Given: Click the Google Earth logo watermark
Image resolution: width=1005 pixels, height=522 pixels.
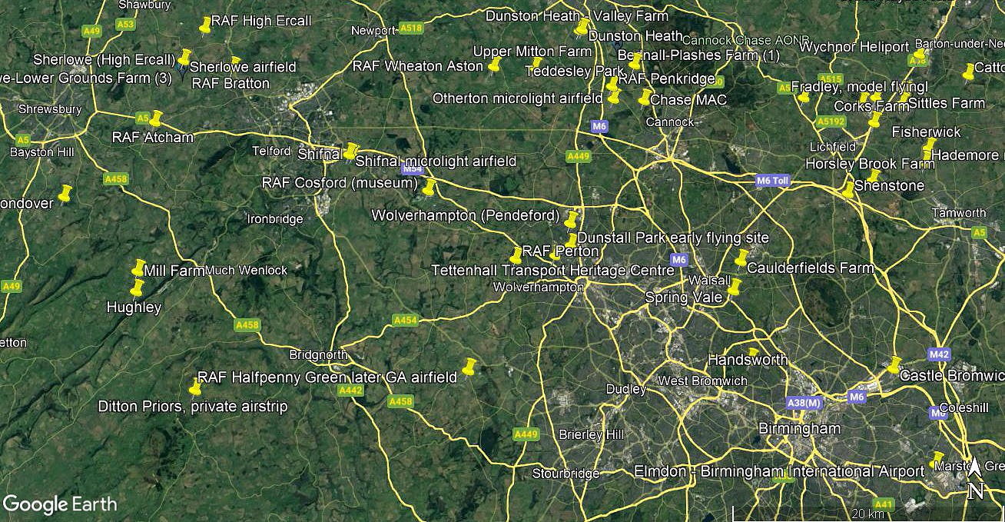Looking at the screenshot, I should [x=60, y=504].
